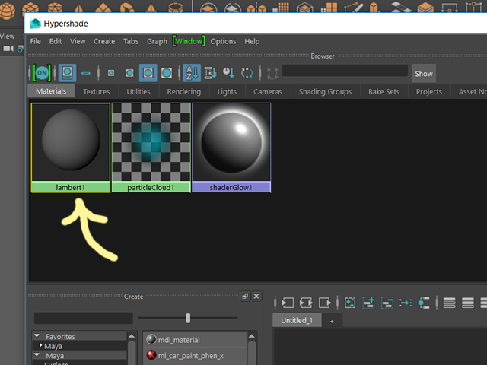Choose small swatches size in Browser
This screenshot has width=487, height=365.
click(x=111, y=73)
